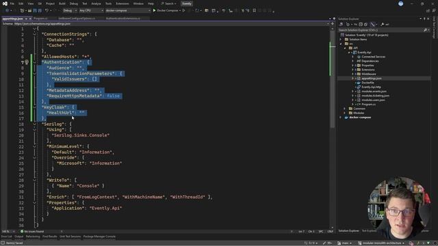
Task: Start debugging with Docker Compose play button
Action: (x=154, y=11)
